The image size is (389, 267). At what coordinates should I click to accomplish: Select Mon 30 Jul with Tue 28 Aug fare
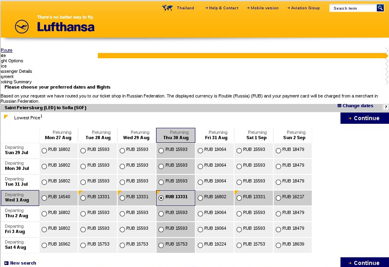pos(83,167)
